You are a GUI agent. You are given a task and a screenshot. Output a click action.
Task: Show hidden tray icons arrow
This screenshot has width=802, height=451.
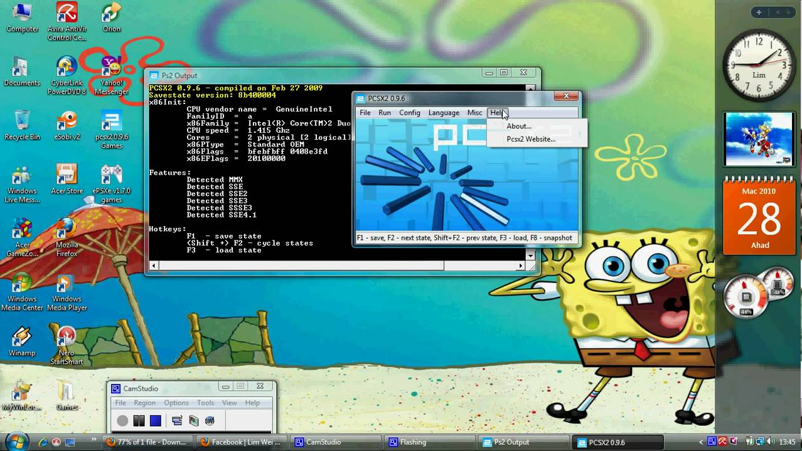coord(702,442)
